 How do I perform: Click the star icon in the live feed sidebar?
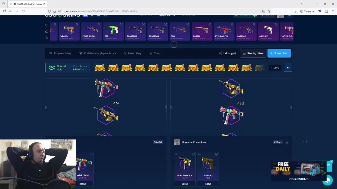47,38
